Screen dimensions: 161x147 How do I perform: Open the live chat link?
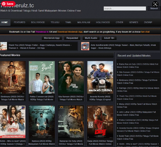click(145, 32)
